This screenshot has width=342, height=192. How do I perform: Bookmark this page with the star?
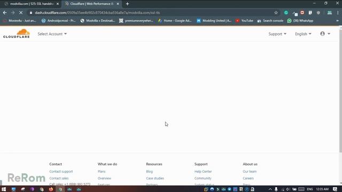(276, 13)
